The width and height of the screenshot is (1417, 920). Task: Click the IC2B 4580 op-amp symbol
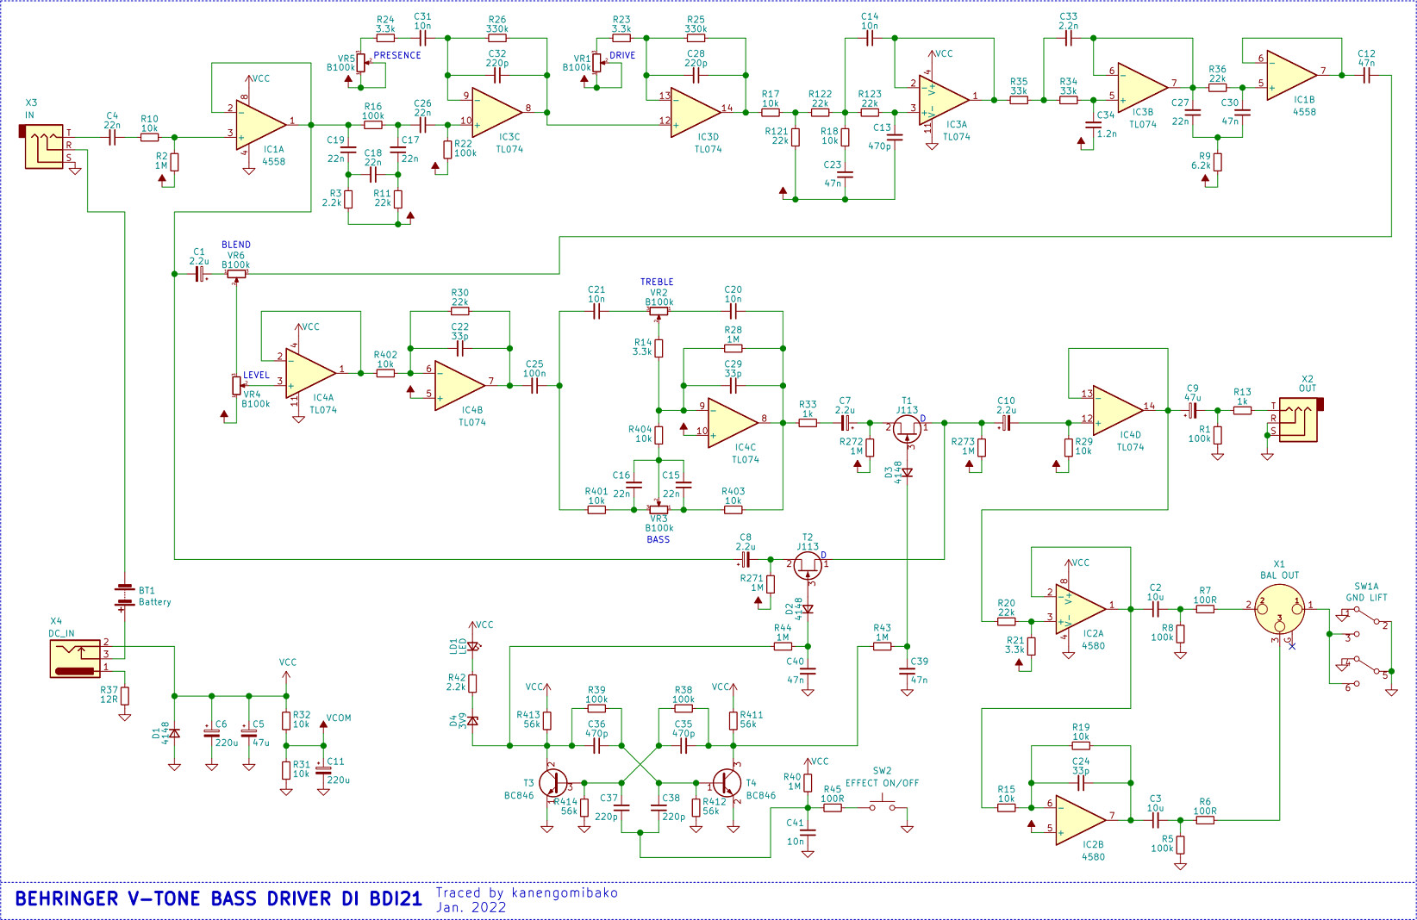tap(1081, 819)
